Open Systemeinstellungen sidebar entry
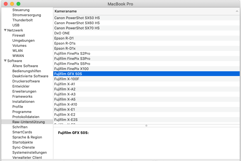241x161 pixels. coord(30,152)
